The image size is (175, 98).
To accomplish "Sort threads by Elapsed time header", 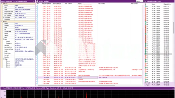I will click(167, 4).
